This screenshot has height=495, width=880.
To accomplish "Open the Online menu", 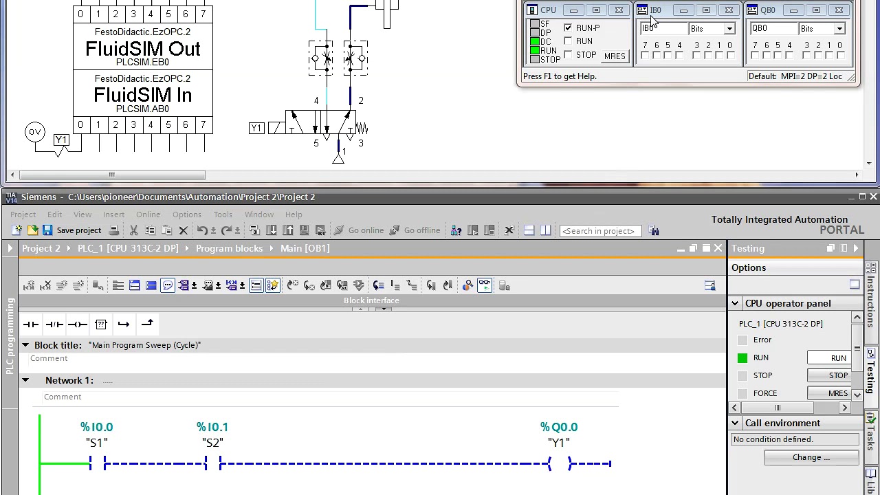I will tap(148, 214).
